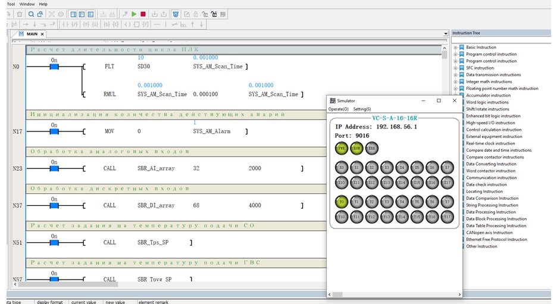Click the trash delete icon in toolbar
557x304 pixels.
pyautogui.click(x=20, y=14)
